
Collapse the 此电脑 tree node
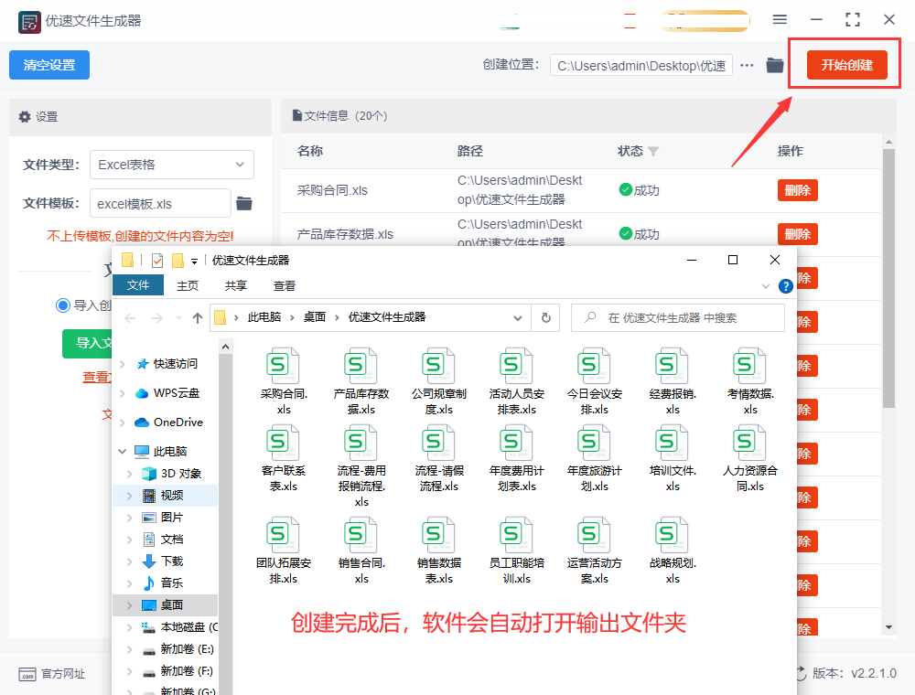click(x=123, y=452)
